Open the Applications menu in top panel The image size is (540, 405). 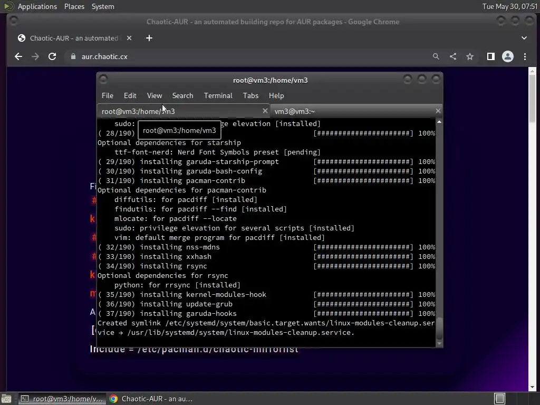(x=37, y=6)
